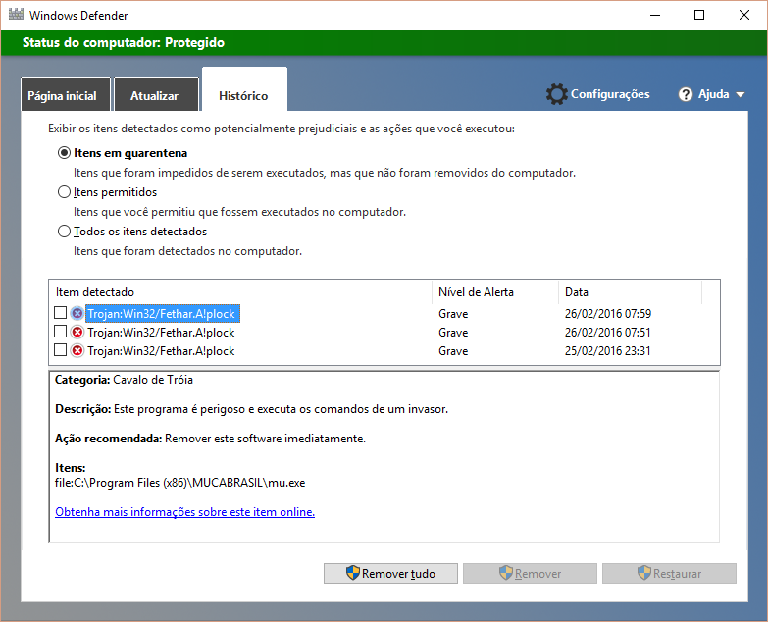Open the Atualizar tab
The image size is (768, 622).
coord(154,96)
